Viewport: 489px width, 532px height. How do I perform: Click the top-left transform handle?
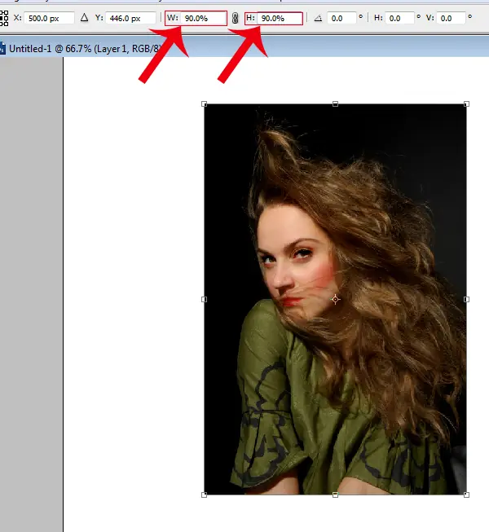204,103
